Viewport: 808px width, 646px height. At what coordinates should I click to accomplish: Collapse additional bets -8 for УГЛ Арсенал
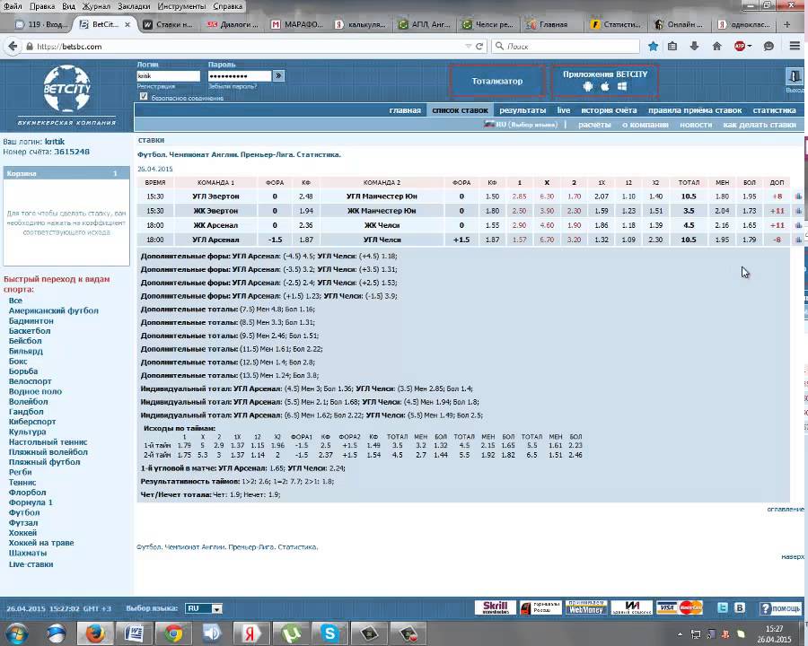point(777,240)
